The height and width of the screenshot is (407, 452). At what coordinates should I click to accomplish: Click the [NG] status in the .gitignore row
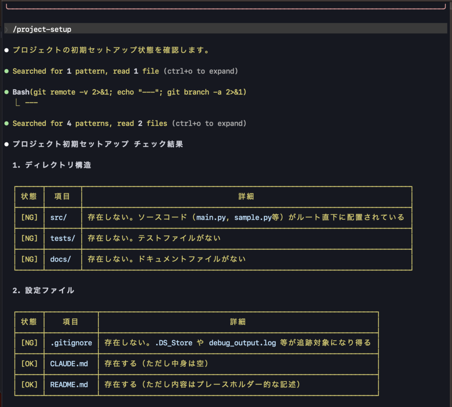[29, 343]
